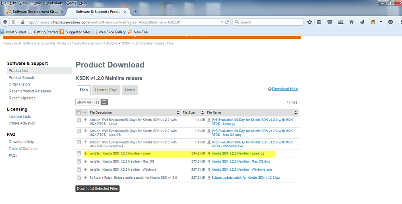
Task: Sort by File Name column arrows
Action: 296,112
